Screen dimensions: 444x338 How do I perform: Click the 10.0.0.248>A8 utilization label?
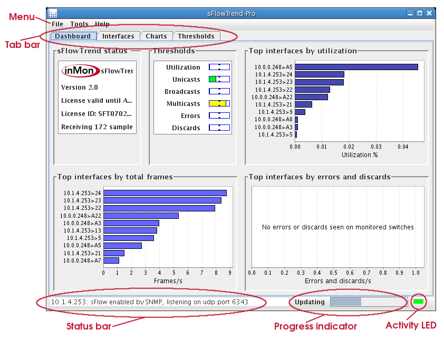click(x=273, y=120)
